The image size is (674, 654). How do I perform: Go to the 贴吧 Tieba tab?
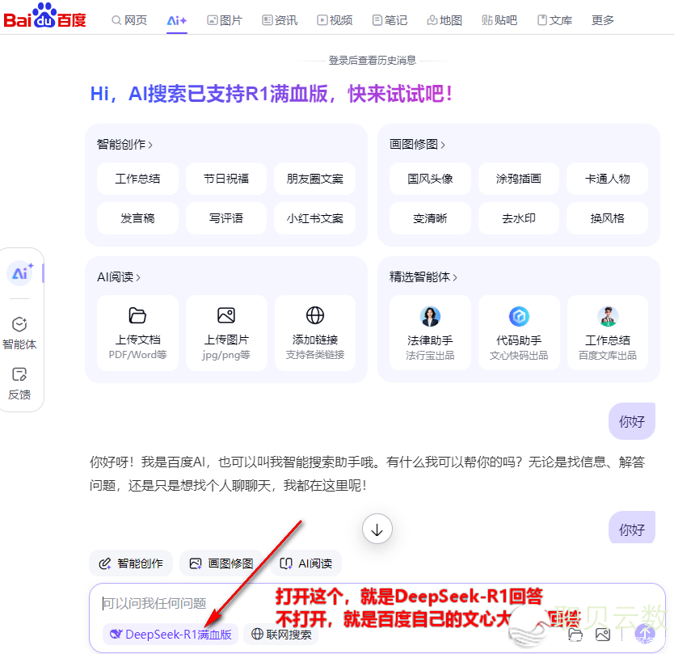coord(499,20)
